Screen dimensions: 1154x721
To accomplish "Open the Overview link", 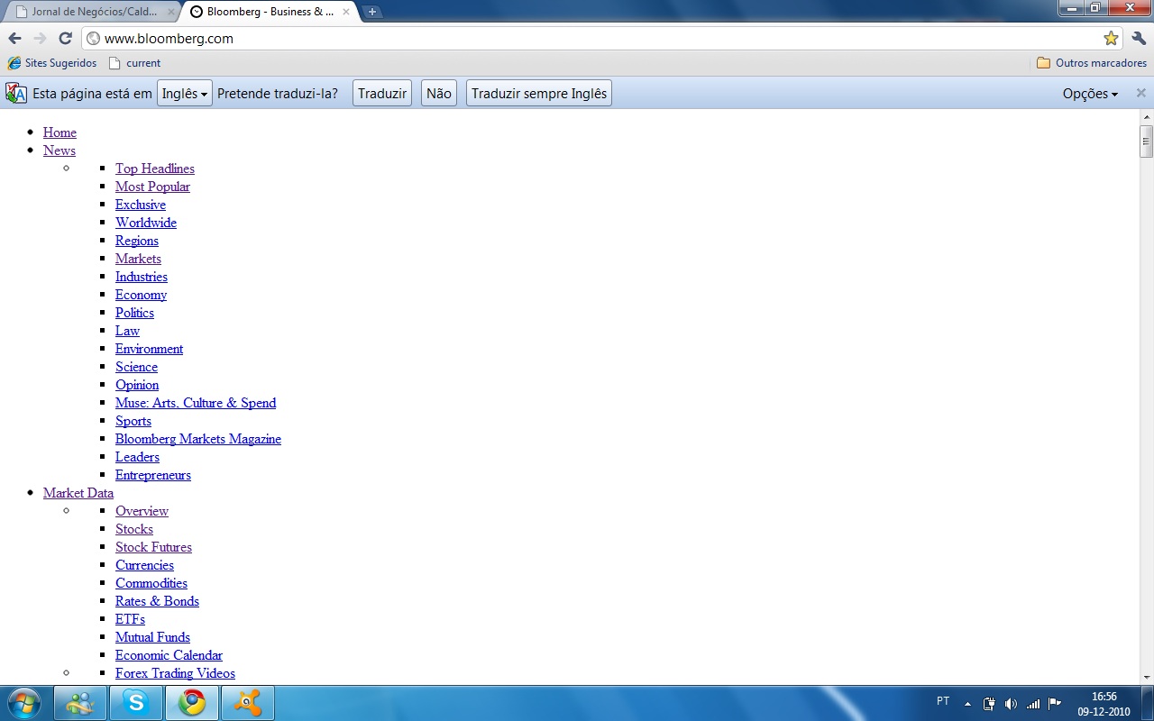I will click(142, 511).
